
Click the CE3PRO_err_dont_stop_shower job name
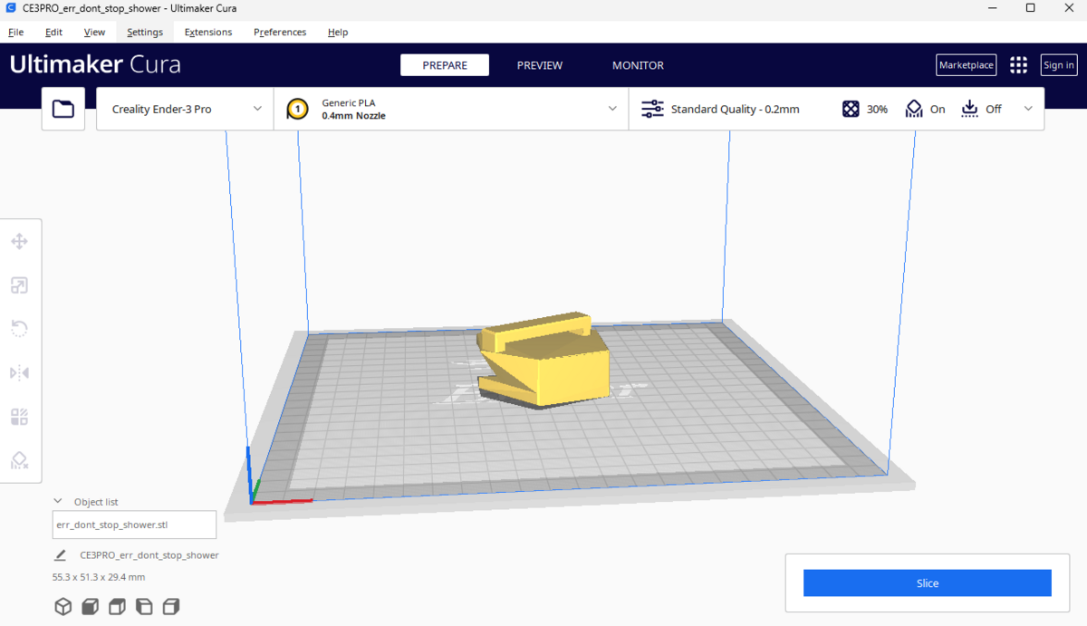point(149,555)
